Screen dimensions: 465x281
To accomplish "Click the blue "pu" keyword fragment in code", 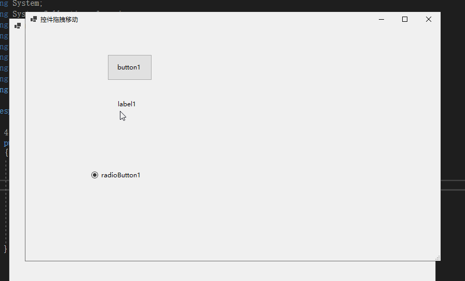I will 7,144.
